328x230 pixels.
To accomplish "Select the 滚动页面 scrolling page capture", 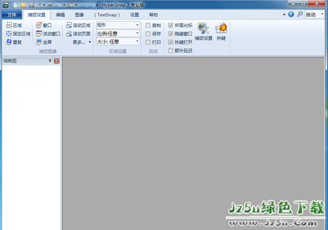I will pos(78,33).
